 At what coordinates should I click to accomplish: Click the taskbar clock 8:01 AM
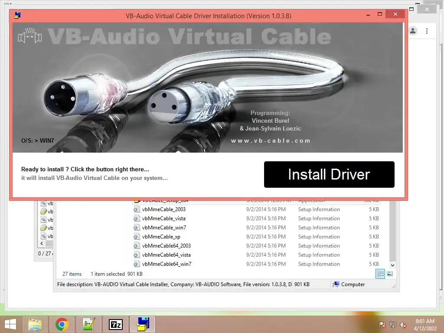pos(425,321)
